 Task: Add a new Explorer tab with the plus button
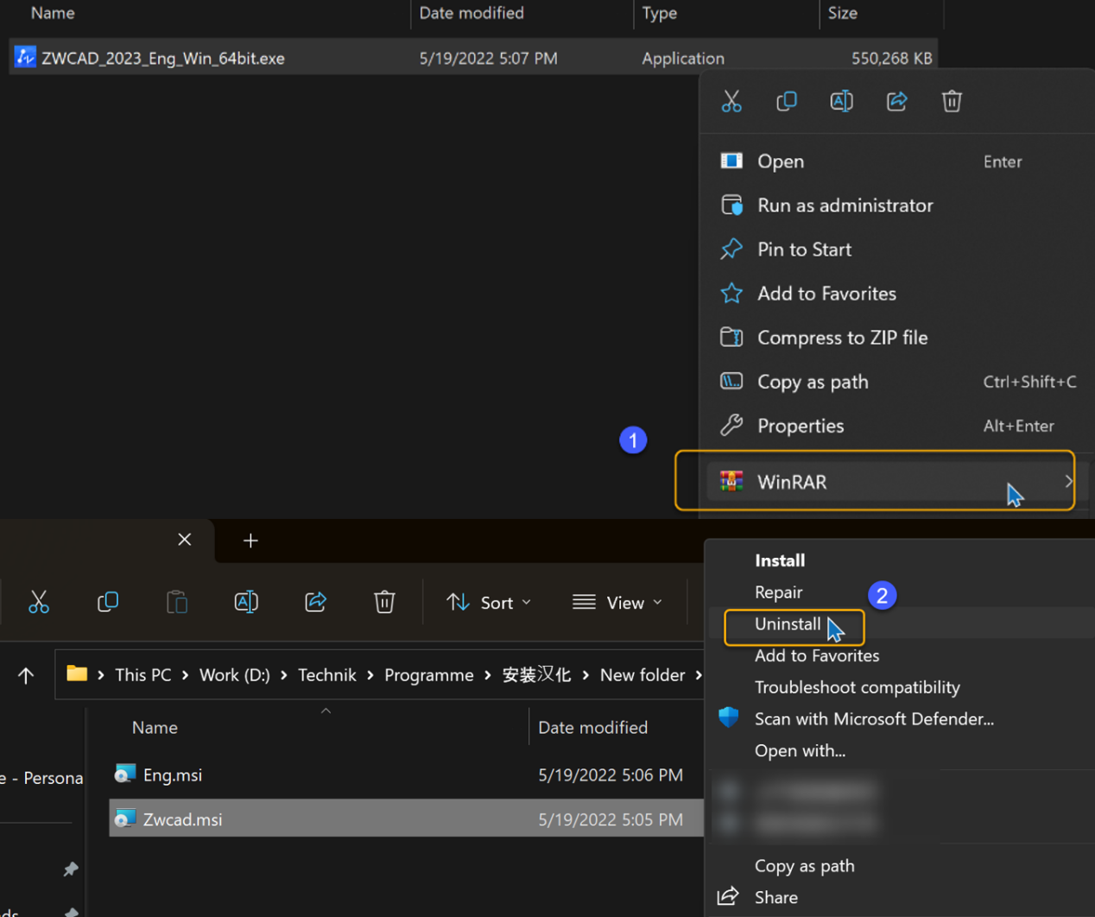coord(250,541)
